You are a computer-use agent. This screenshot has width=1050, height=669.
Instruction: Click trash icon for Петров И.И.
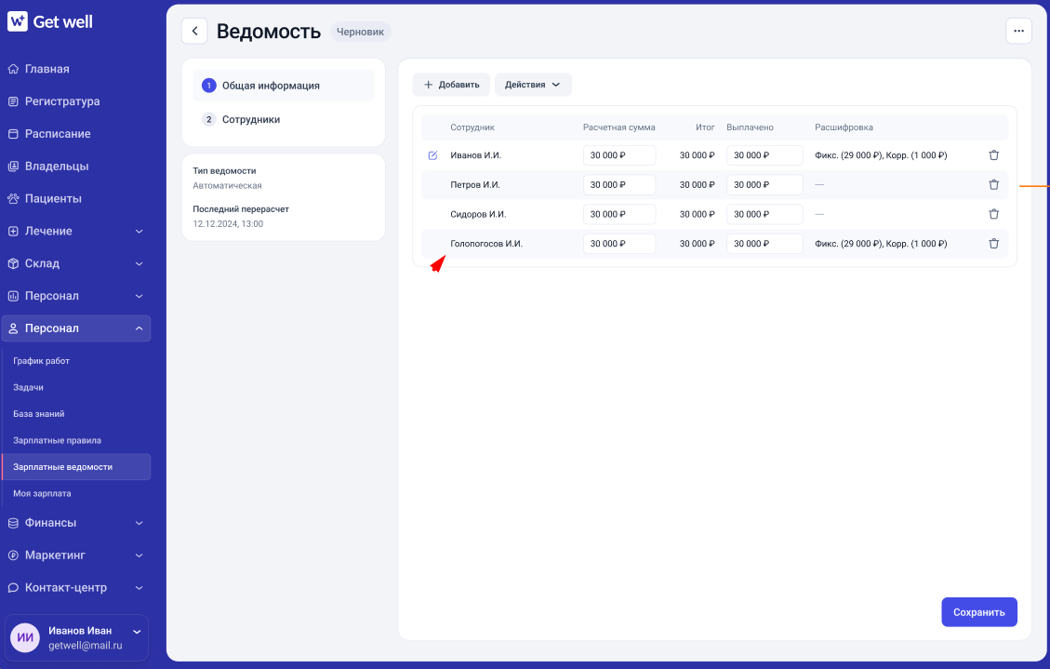click(x=993, y=185)
